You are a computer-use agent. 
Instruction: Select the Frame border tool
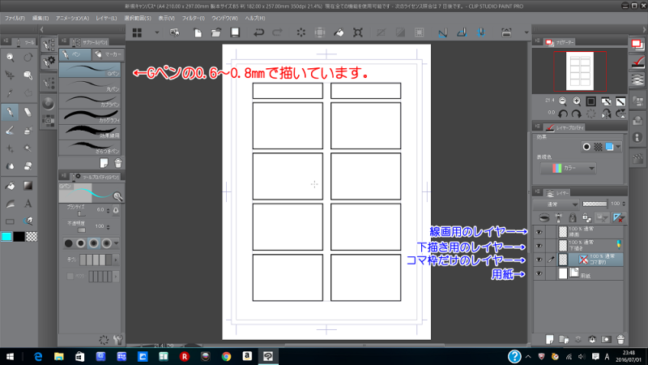(10, 221)
